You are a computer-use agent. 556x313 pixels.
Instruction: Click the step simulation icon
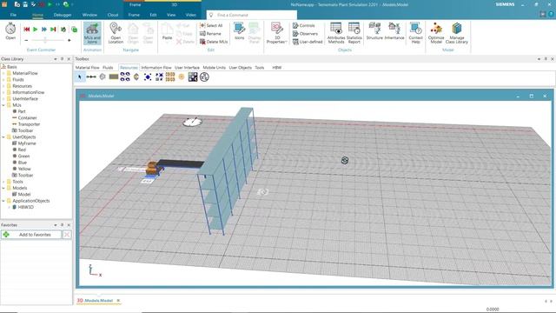coord(53,29)
